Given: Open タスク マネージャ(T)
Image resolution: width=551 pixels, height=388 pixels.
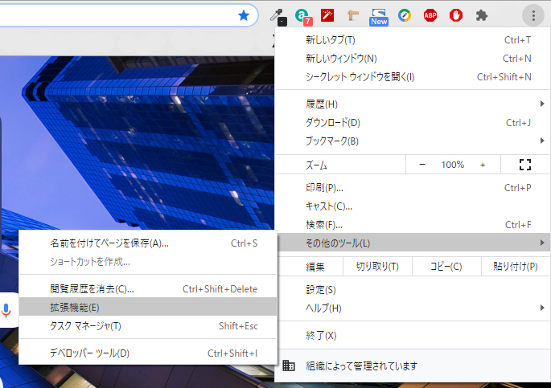Looking at the screenshot, I should tap(148, 326).
